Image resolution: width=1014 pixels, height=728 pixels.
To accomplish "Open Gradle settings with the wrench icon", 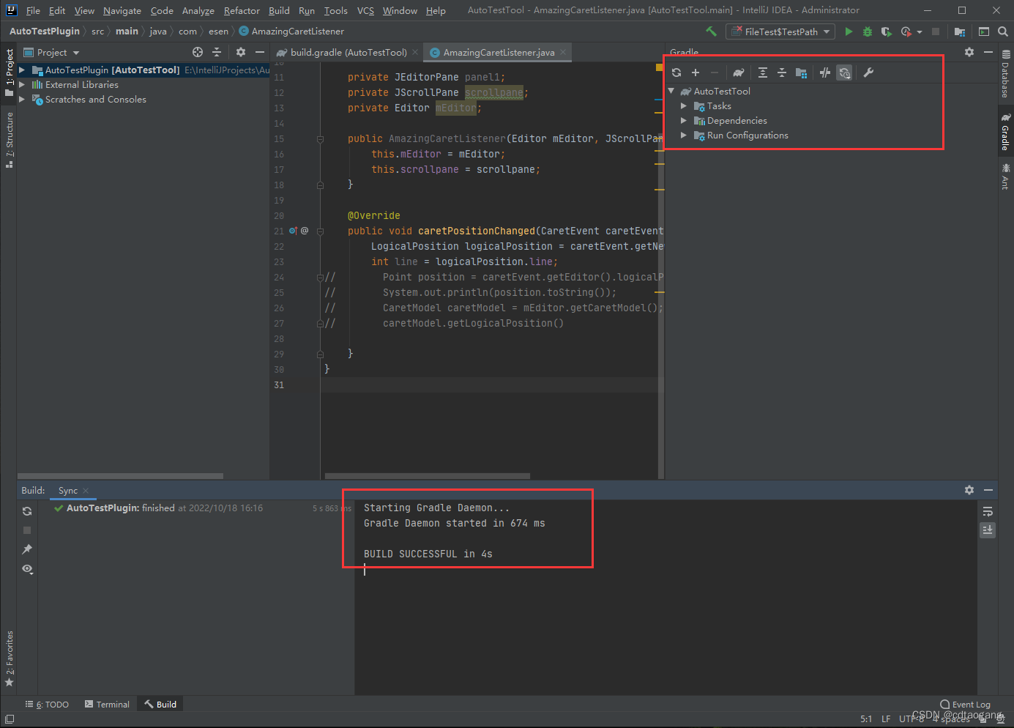I will (x=870, y=73).
